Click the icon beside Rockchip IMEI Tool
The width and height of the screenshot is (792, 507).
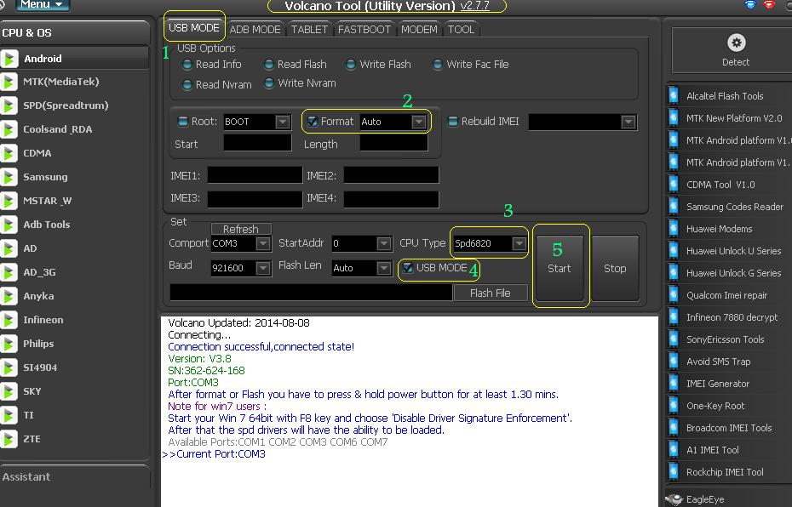(x=674, y=472)
